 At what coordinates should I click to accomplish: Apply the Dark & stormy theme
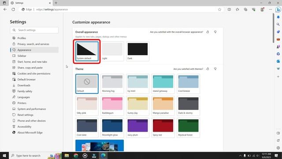click(x=188, y=106)
